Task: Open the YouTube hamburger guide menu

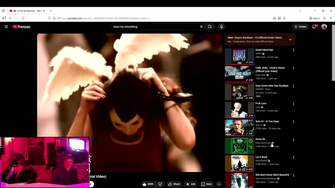Action: 6,27
